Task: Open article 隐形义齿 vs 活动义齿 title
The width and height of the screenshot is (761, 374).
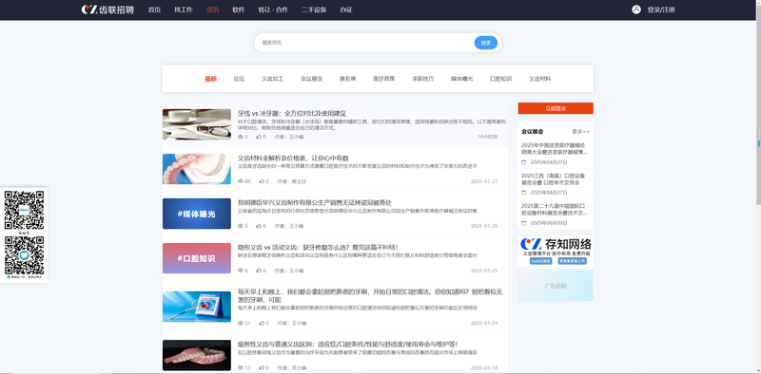Action: click(x=318, y=247)
